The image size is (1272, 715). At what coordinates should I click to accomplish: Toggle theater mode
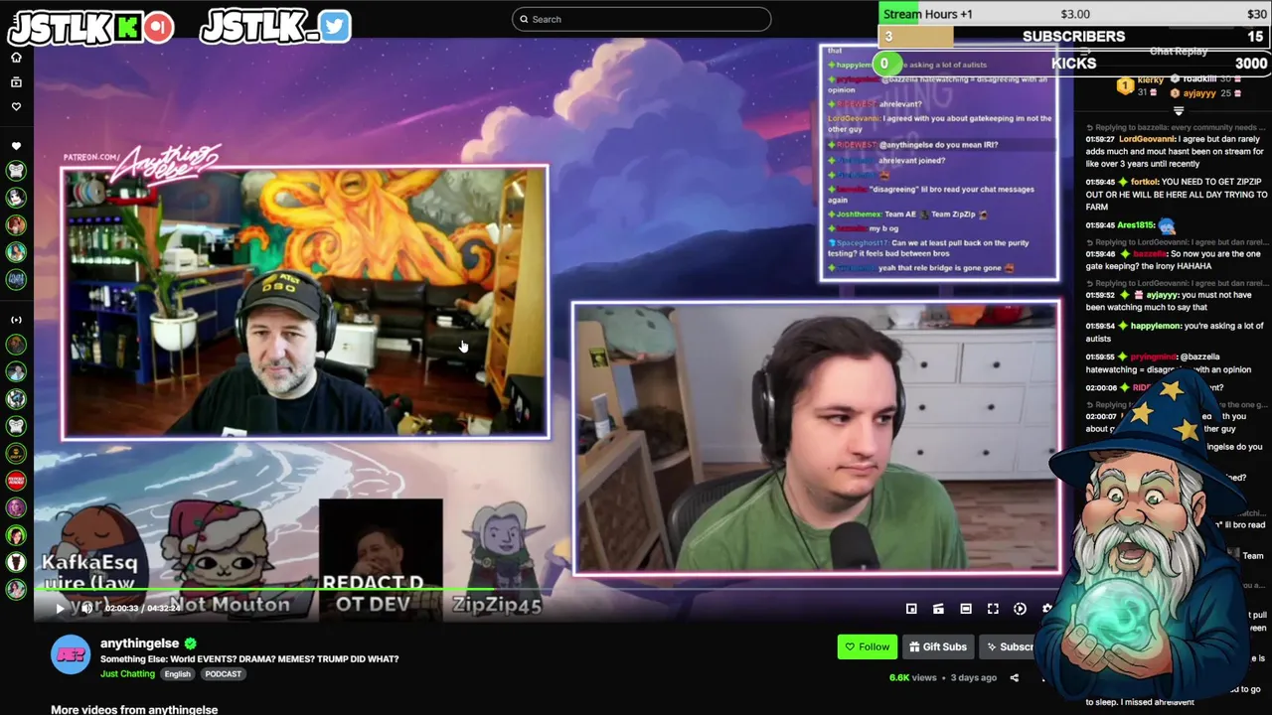point(966,609)
